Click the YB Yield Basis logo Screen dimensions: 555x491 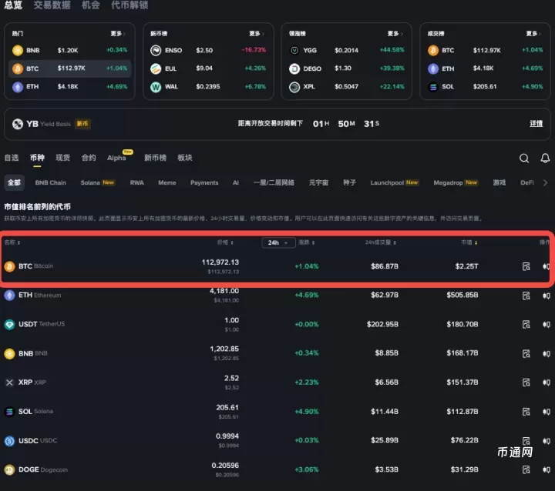[x=18, y=124]
